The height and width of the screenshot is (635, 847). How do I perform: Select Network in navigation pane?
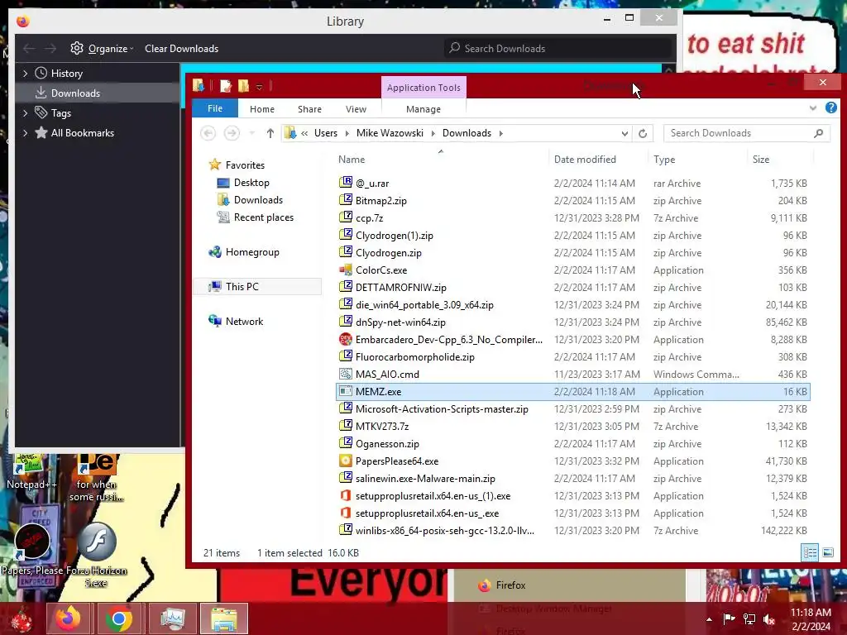coord(244,322)
